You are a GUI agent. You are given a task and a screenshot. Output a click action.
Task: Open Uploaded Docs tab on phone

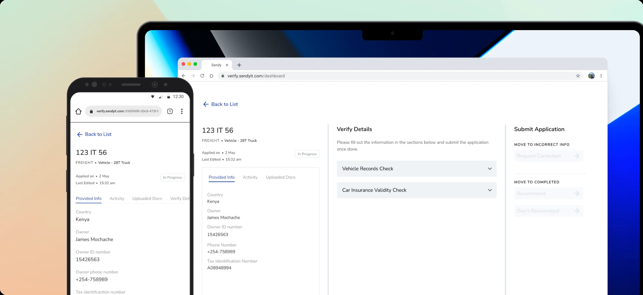[x=147, y=198]
